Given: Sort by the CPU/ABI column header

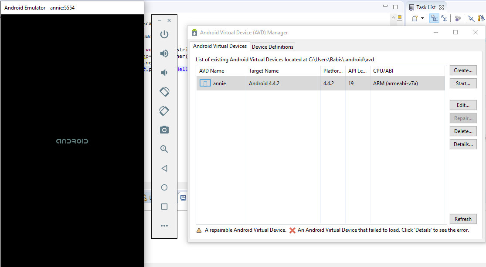Looking at the screenshot, I should [408, 71].
